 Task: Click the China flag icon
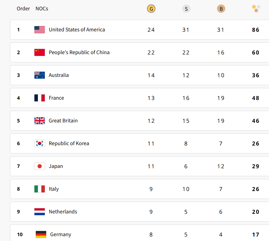pyautogui.click(x=40, y=52)
